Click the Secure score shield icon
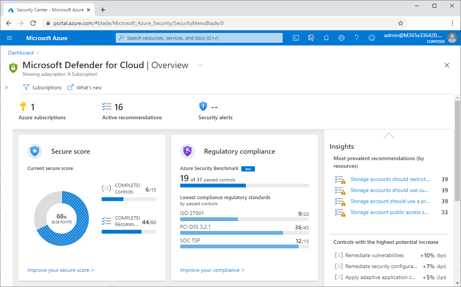 click(x=35, y=151)
